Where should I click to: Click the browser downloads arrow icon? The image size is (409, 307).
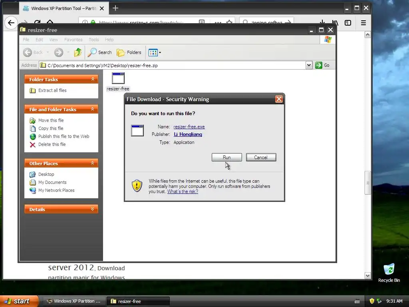tap(322, 22)
